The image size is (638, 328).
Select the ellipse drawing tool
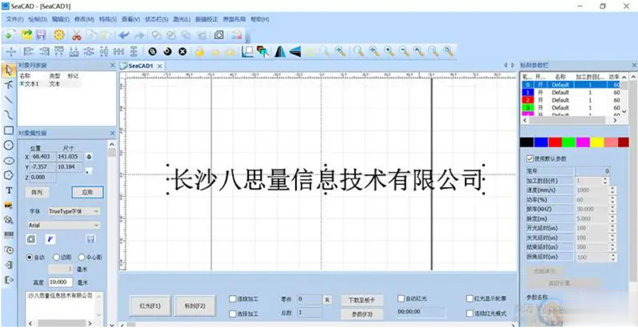(x=8, y=161)
